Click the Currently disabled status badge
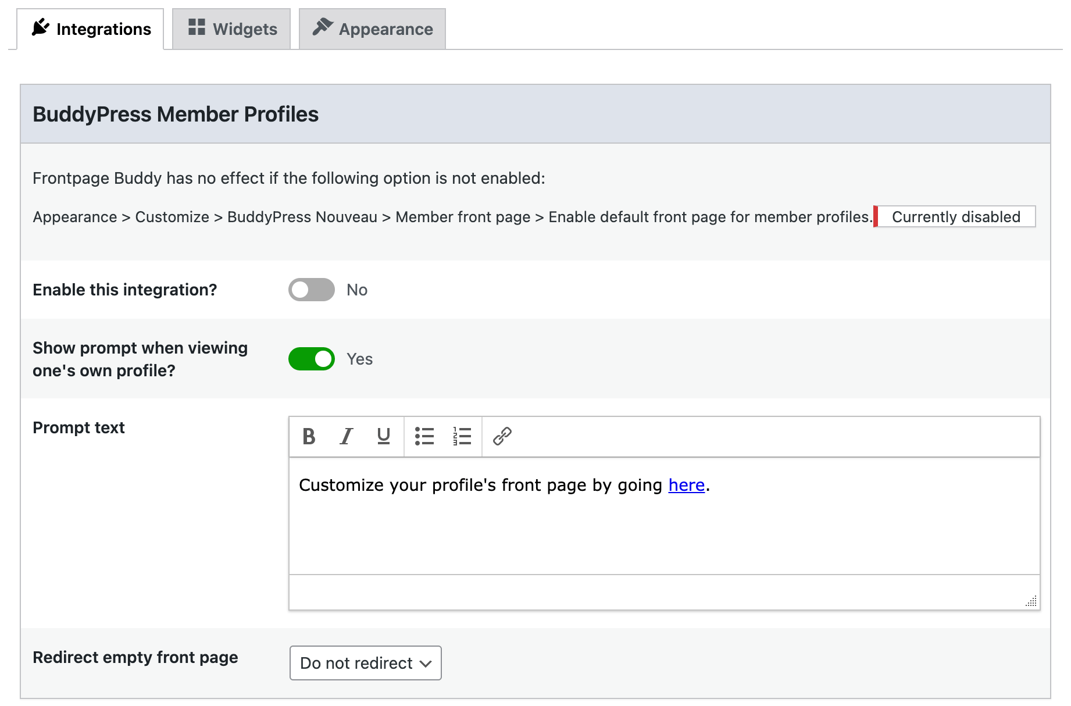Image resolution: width=1071 pixels, height=706 pixels. point(955,216)
